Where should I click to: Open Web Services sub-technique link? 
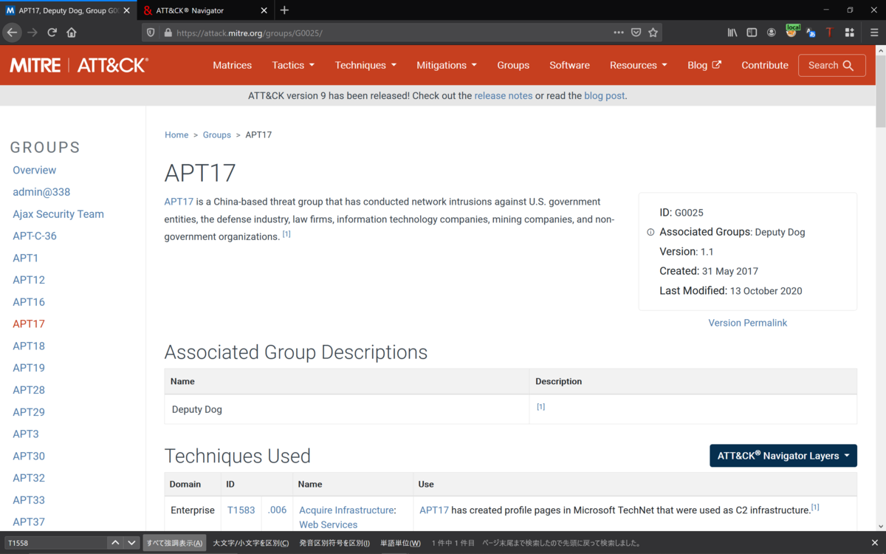coord(329,525)
